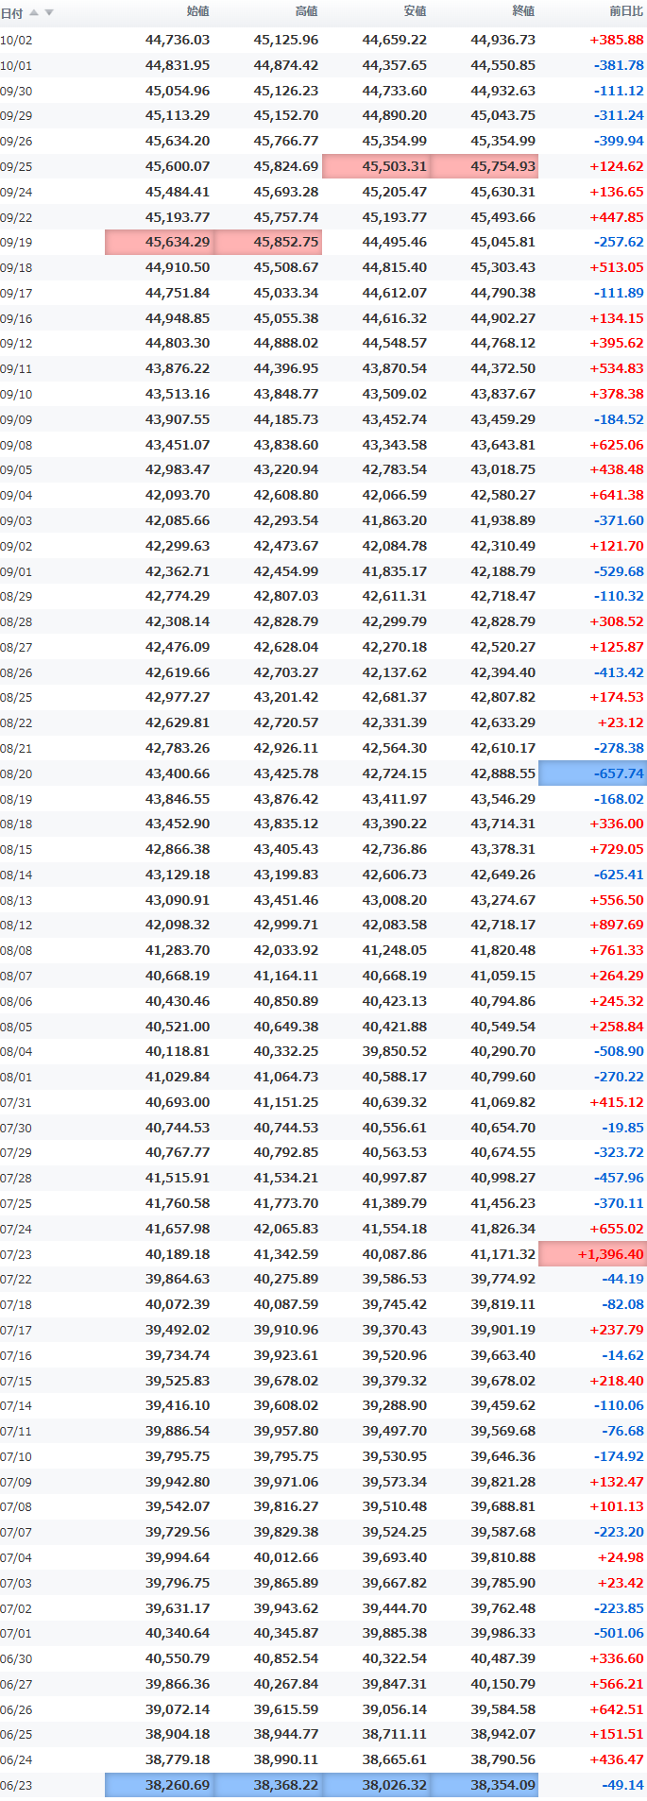Image resolution: width=647 pixels, height=1801 pixels.
Task: Click the 前日比 column header
Action: coord(626,11)
